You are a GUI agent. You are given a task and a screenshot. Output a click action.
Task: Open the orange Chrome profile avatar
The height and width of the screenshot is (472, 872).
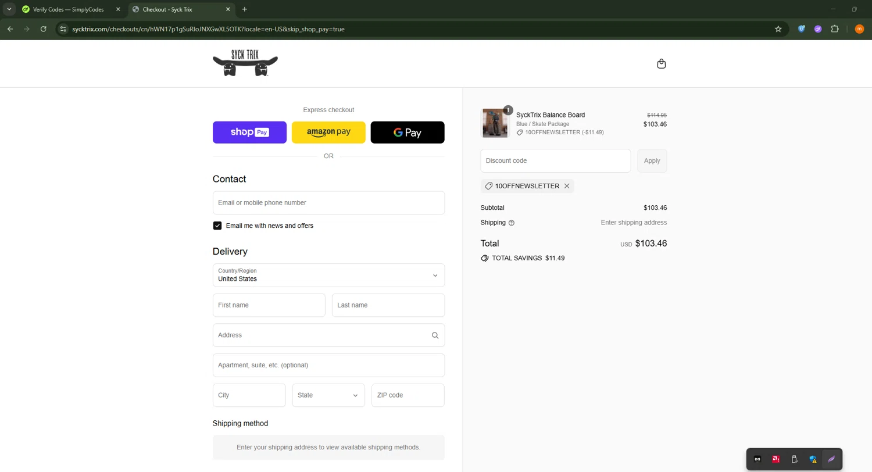pos(859,29)
